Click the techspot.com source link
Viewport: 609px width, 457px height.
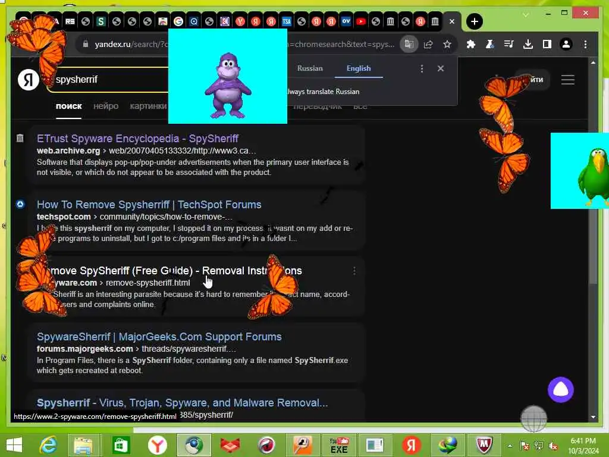(64, 217)
